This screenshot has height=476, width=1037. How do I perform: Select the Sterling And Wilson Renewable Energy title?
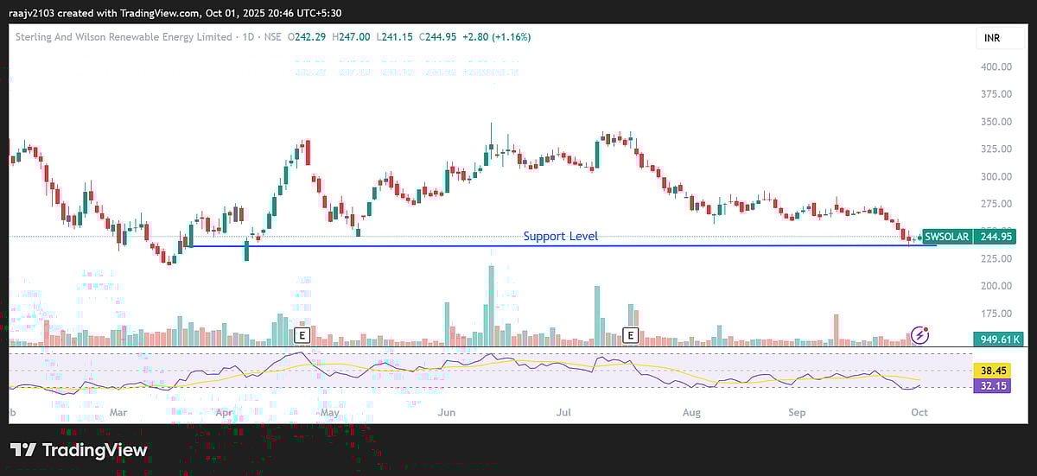[x=124, y=37]
